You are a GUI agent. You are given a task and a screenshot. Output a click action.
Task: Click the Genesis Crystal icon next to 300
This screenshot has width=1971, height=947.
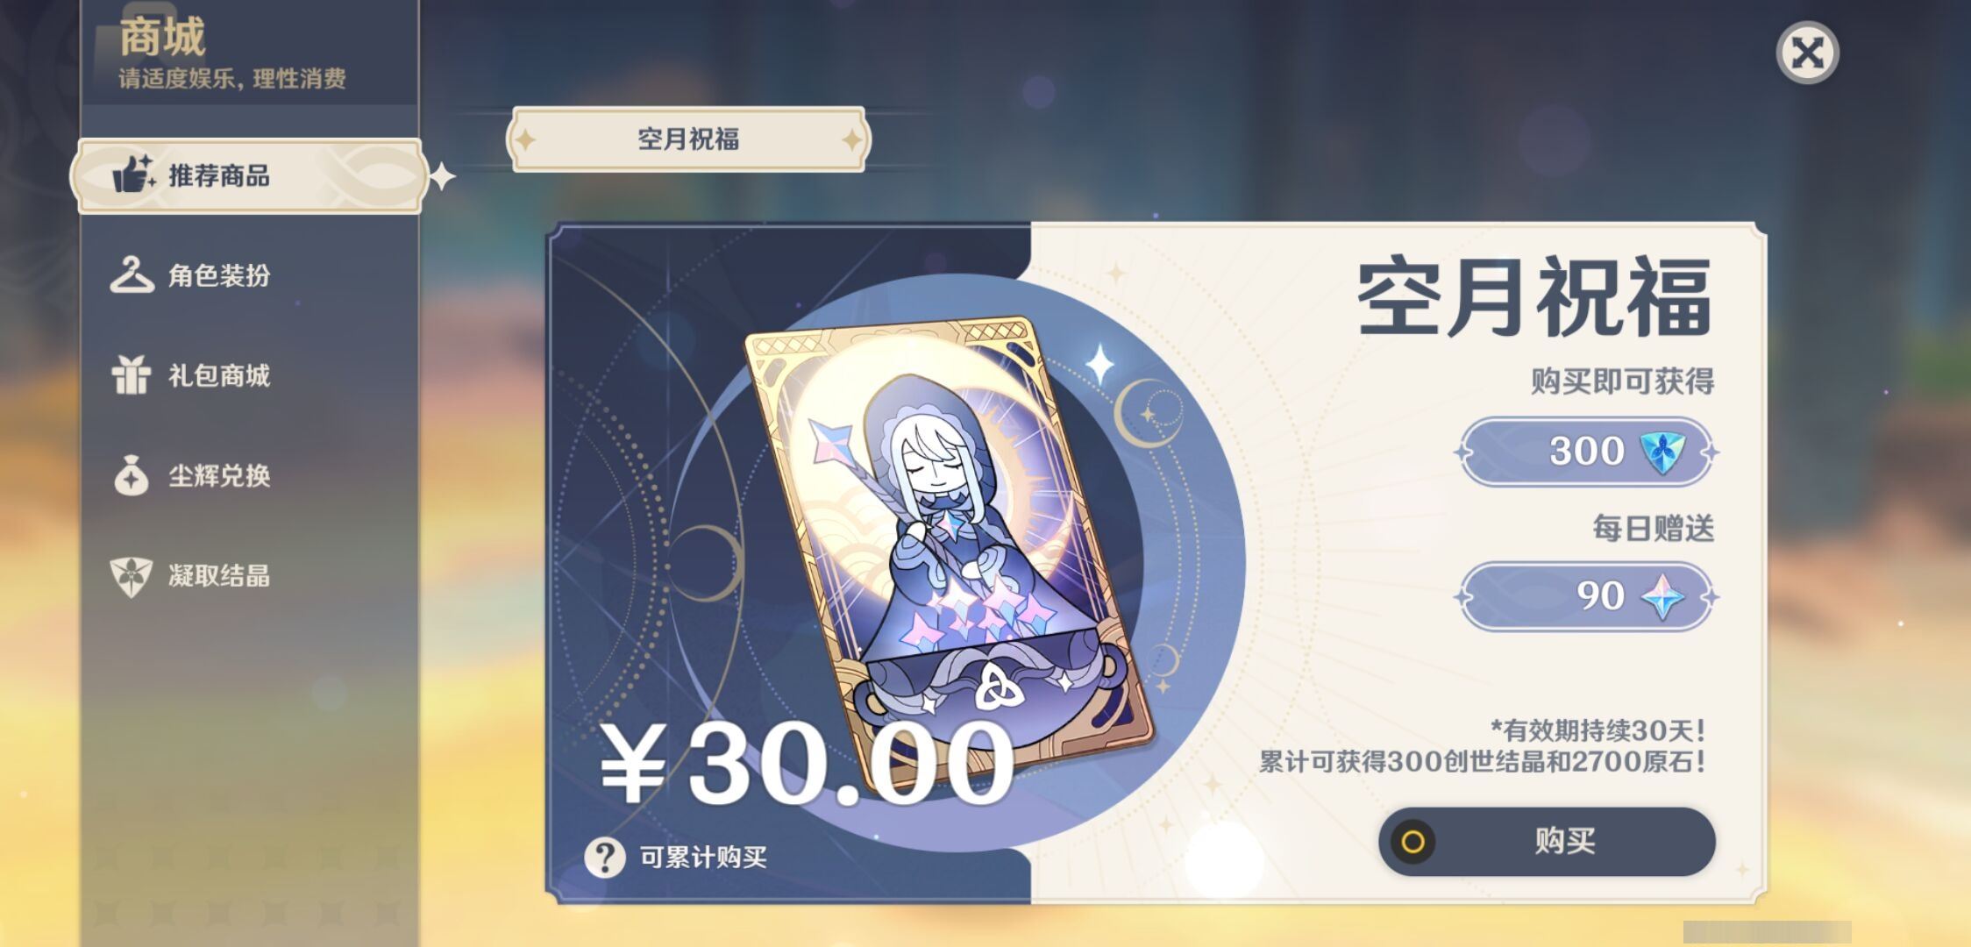coord(1662,452)
